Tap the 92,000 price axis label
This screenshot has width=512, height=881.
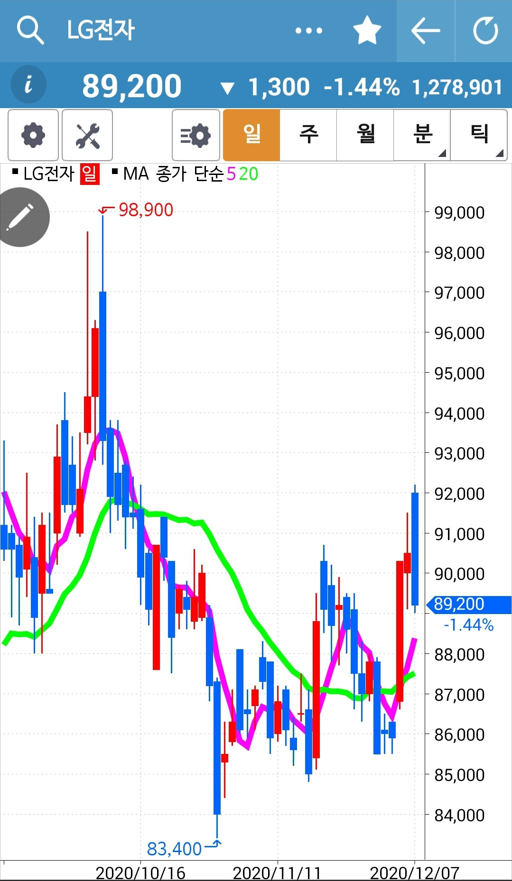(459, 494)
